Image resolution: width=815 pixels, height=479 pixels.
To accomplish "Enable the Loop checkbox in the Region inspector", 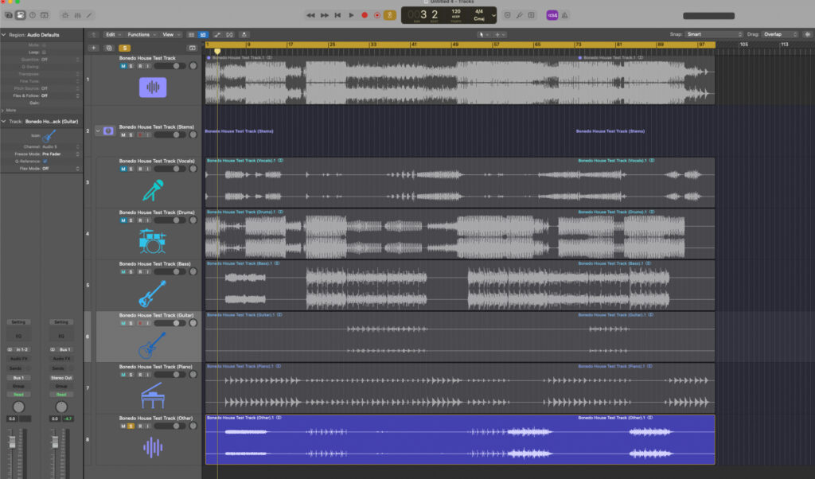I will [x=44, y=53].
